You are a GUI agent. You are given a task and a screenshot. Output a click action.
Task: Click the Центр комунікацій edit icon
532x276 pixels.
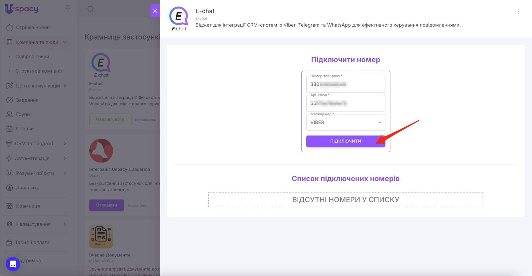point(10,86)
